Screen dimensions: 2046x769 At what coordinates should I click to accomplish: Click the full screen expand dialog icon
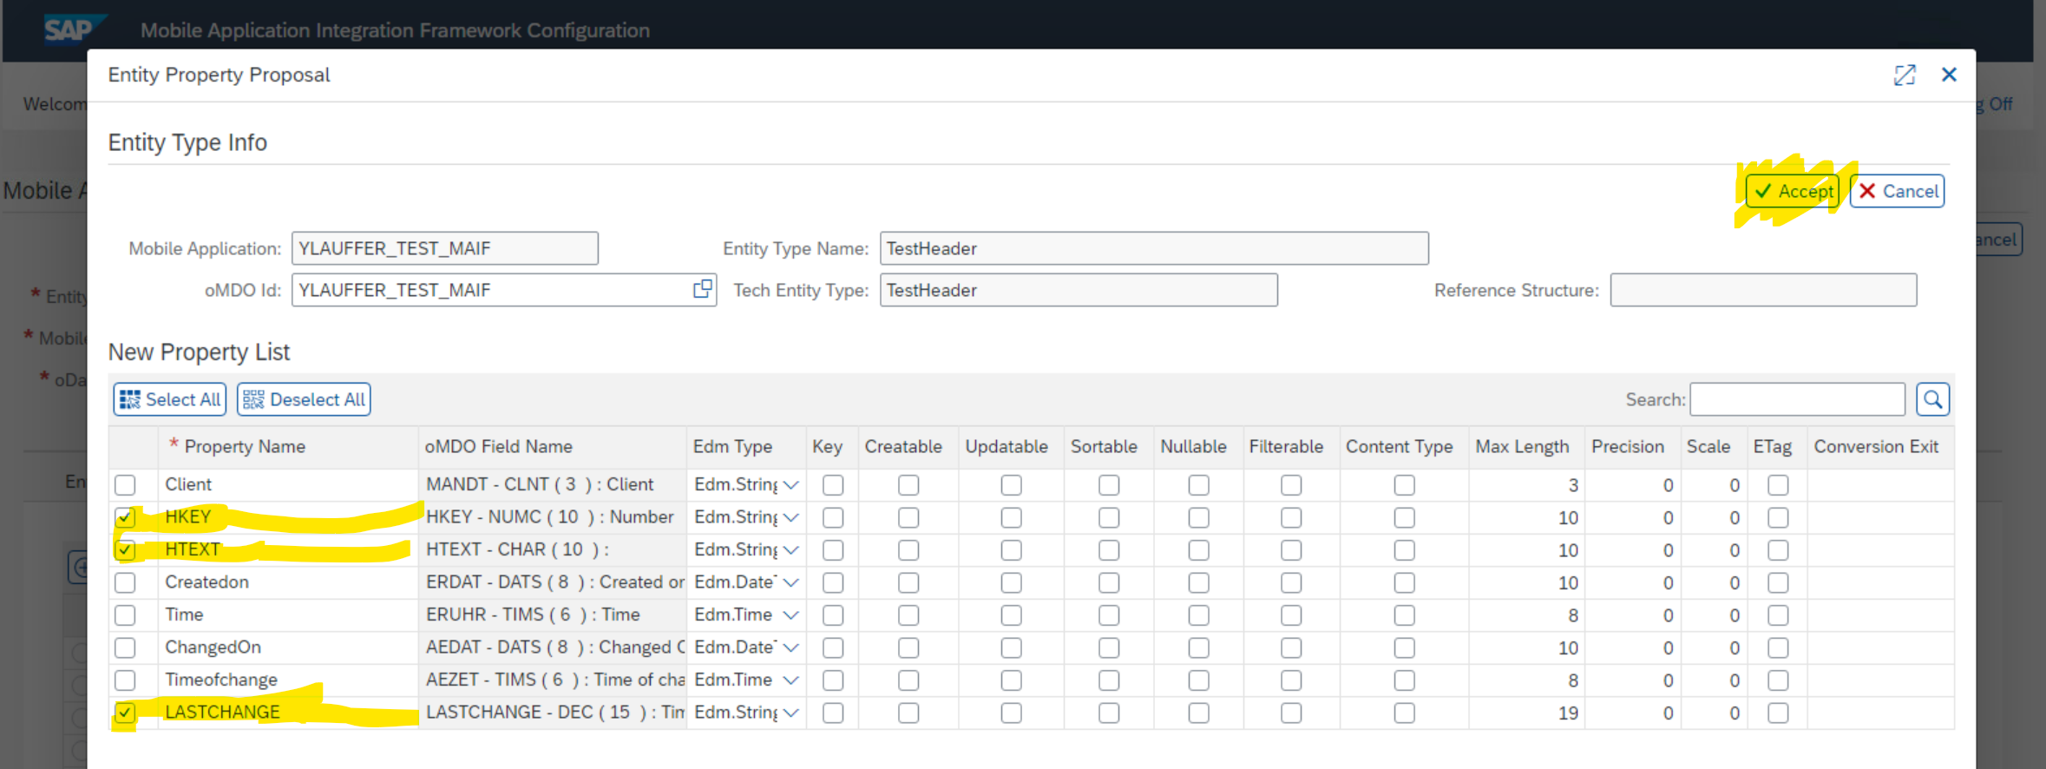point(1904,76)
